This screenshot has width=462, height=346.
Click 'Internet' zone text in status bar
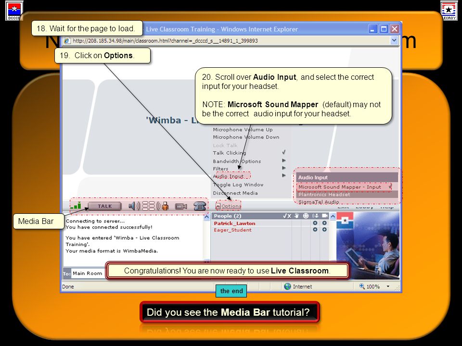coord(302,286)
